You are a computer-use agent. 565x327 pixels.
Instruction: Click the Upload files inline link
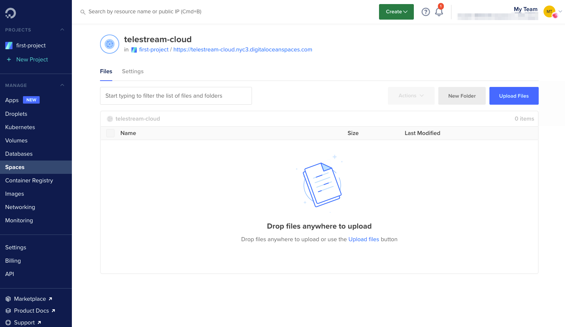pyautogui.click(x=364, y=239)
